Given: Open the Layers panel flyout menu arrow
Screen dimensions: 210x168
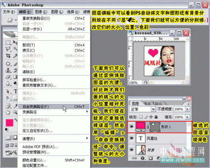Looking at the screenshot, I should (189, 104).
